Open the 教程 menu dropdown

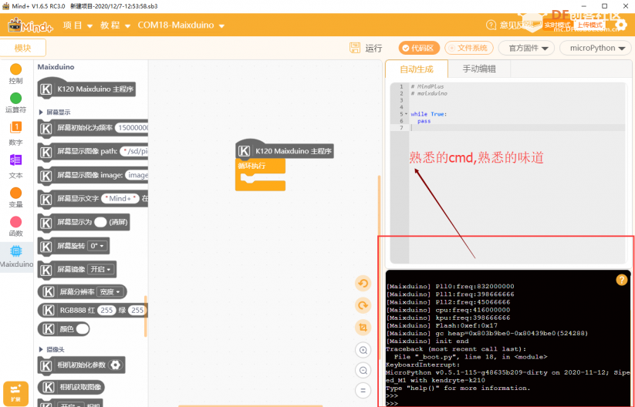116,25
